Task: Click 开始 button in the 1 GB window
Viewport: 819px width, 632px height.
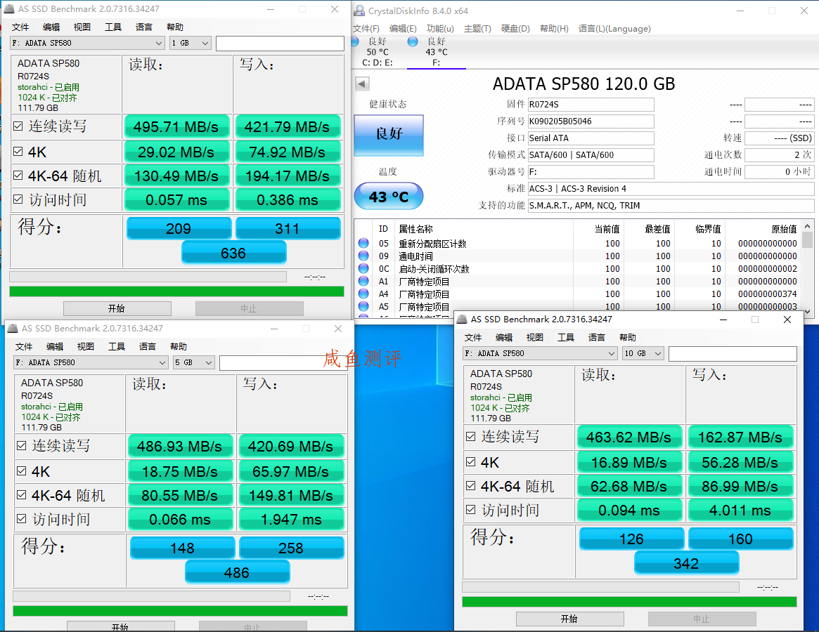Action: tap(117, 308)
